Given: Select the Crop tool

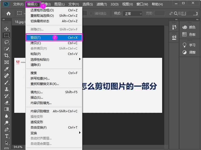Looking at the screenshot, I should pos(6,56).
